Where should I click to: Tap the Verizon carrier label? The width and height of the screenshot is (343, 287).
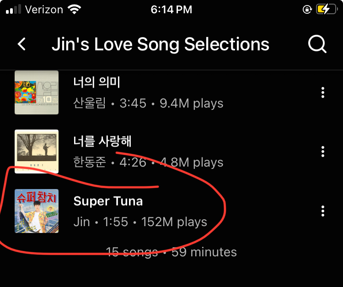44,9
